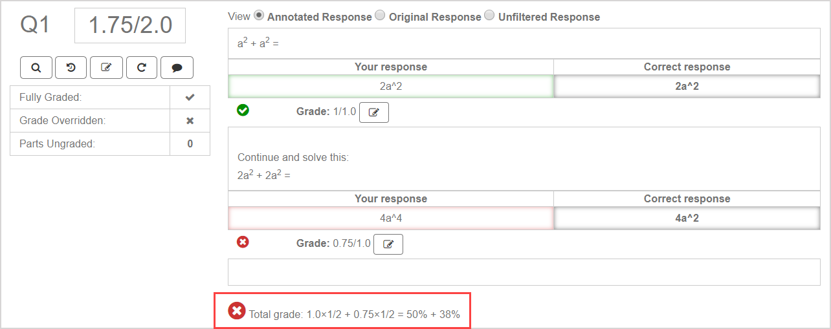Click the red X beside Total grade

coord(237,311)
